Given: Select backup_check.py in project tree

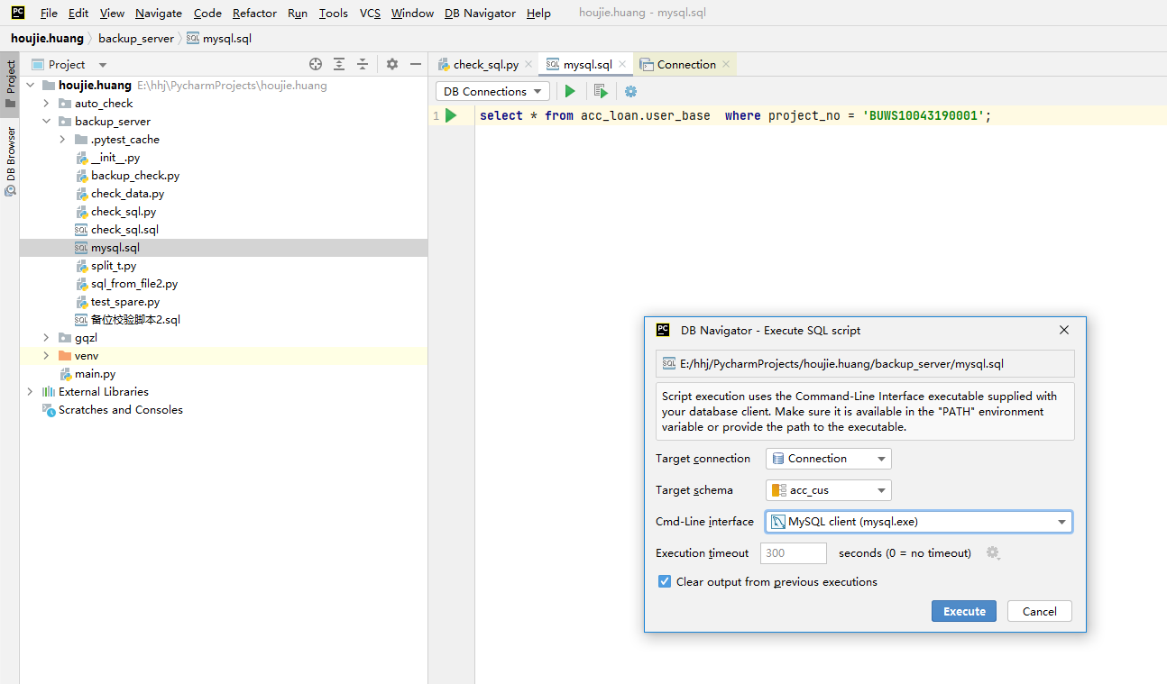Looking at the screenshot, I should 135,176.
